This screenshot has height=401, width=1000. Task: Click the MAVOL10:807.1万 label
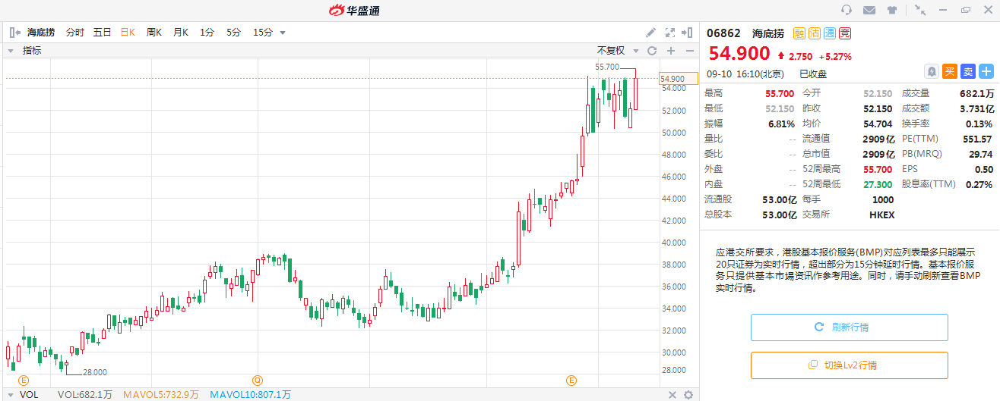coord(250,395)
